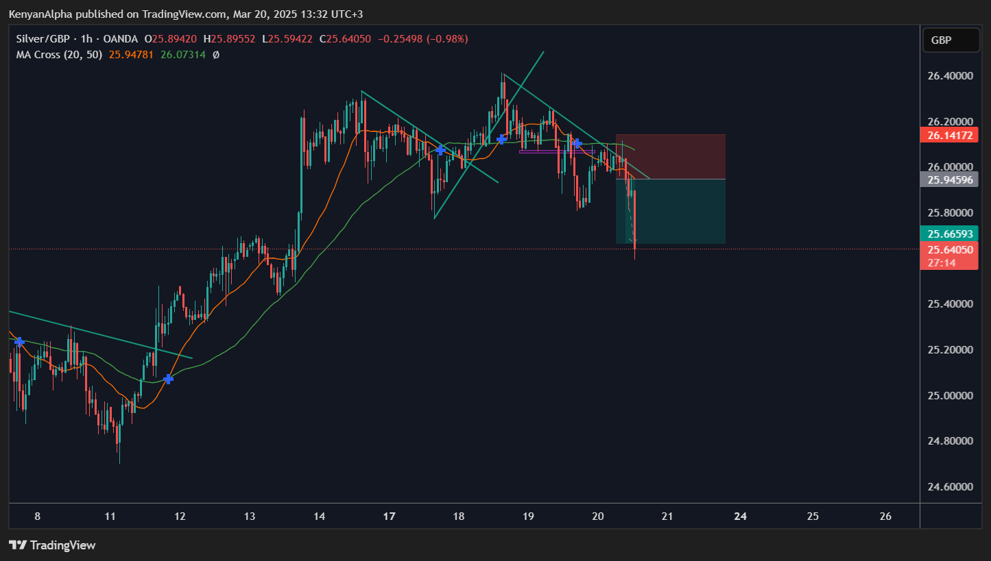Click the date label 18 on time axis
Viewport: 991px width, 561px height.
click(x=458, y=516)
